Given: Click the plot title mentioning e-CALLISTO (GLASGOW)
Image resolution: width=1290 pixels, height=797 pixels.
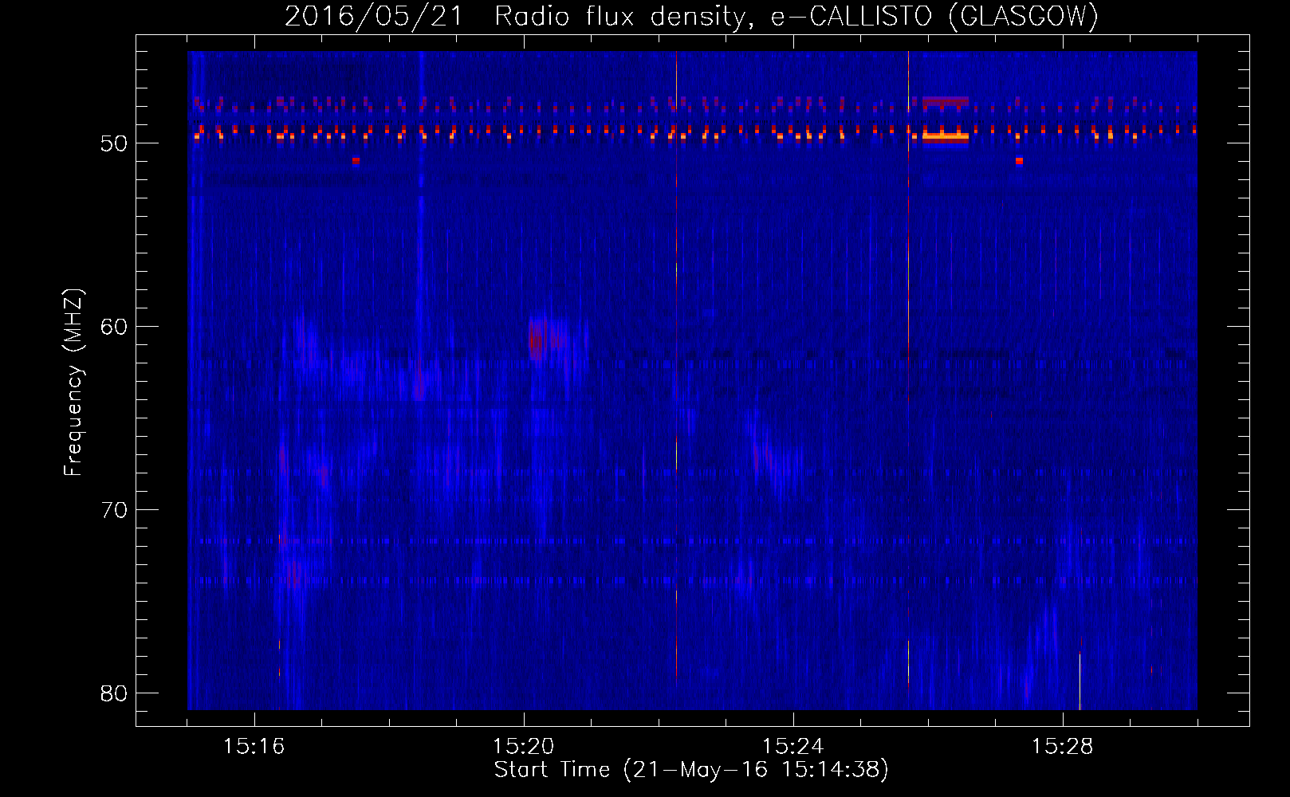Looking at the screenshot, I should point(691,16).
